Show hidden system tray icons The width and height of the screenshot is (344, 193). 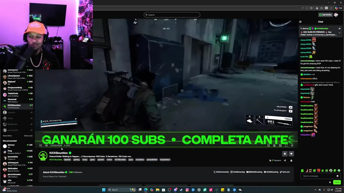(x=316, y=190)
